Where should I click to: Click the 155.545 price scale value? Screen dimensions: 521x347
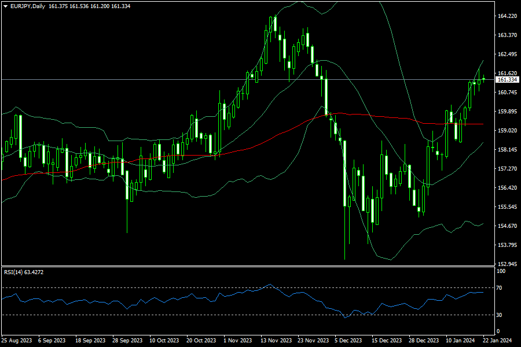pos(507,207)
